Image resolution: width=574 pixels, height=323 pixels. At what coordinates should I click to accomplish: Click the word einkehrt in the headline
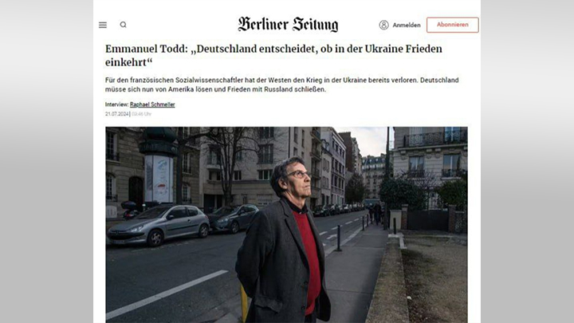[x=128, y=62]
